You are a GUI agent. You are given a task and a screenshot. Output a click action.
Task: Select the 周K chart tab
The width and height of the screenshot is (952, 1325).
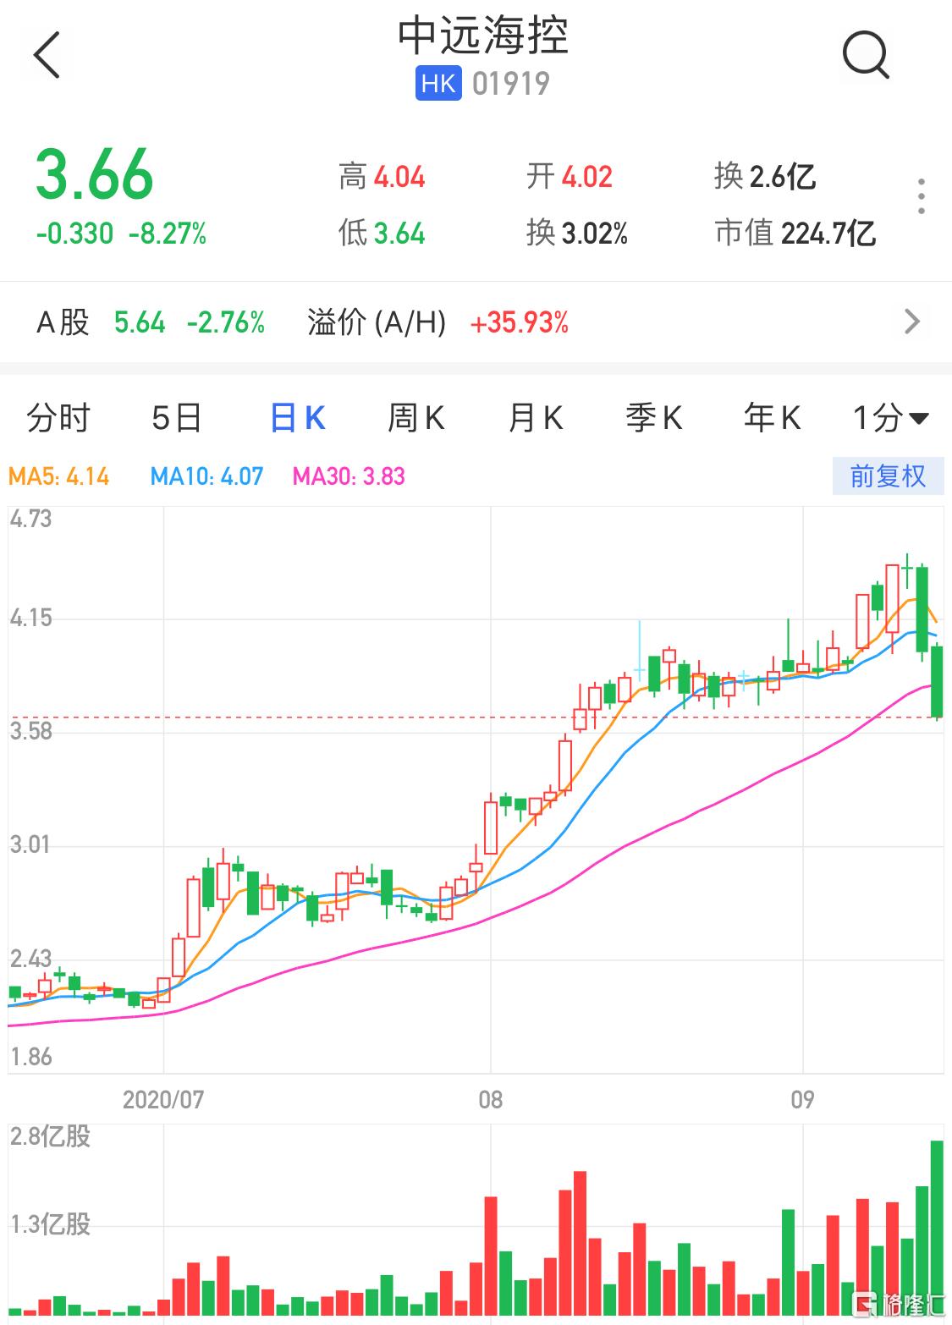point(416,418)
